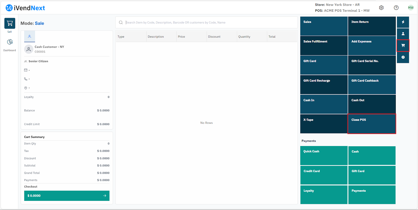Click the customer location pin icon
The image size is (418, 210).
coord(26,88)
